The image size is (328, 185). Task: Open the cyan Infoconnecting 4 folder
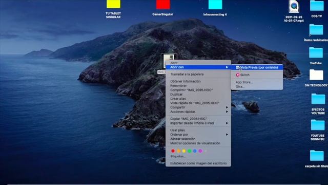(x=215, y=5)
